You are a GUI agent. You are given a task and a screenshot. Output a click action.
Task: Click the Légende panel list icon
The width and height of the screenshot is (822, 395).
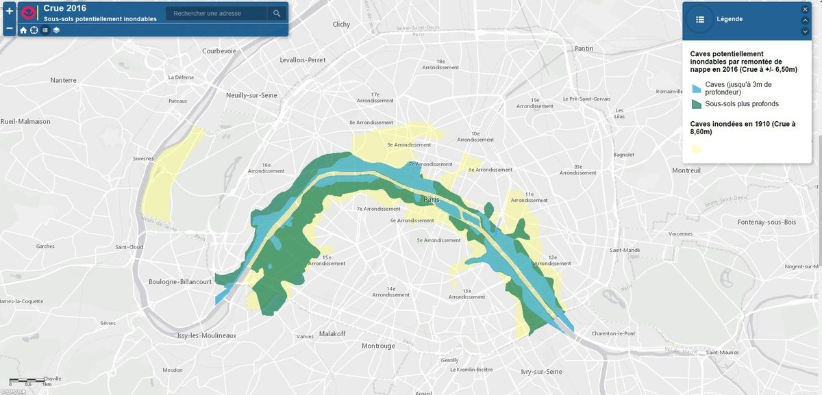click(x=700, y=20)
